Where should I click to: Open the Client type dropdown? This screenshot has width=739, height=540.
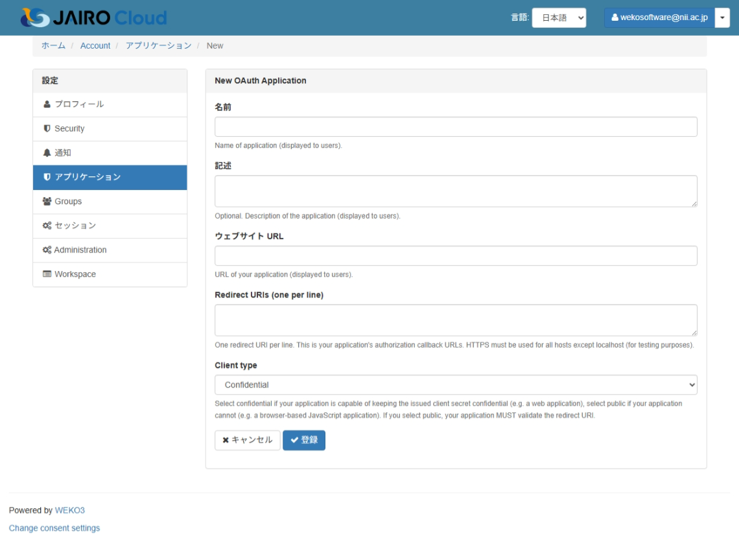point(456,384)
